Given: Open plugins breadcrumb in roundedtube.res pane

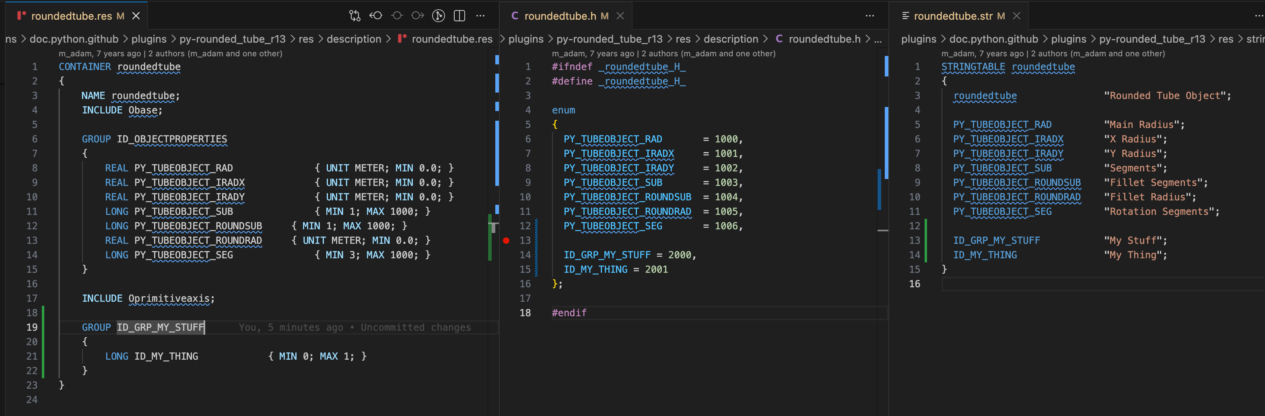Looking at the screenshot, I should coord(149,39).
